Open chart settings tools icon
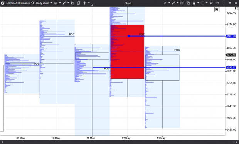Viewport: 239px width, 144px height. point(211,3)
